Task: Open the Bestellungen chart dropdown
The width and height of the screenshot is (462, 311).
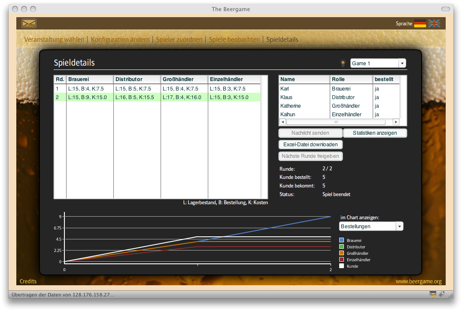Action: click(371, 226)
